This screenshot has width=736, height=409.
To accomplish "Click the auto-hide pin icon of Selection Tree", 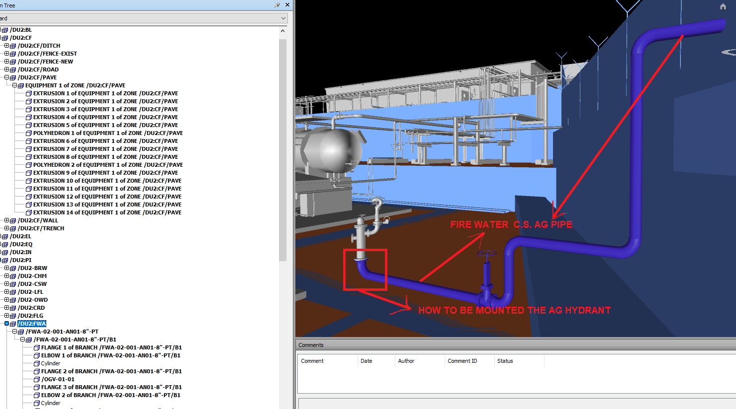I will click(277, 5).
